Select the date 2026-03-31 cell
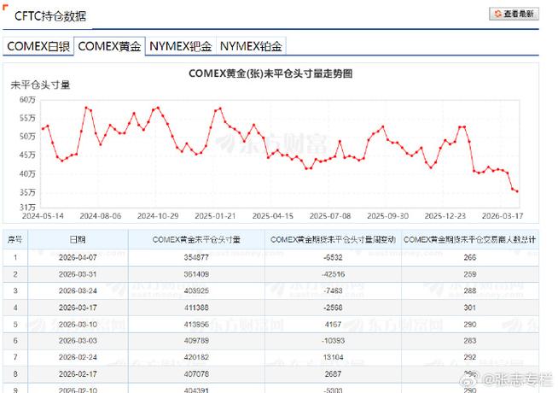This screenshot has height=393, width=558. 78,274
